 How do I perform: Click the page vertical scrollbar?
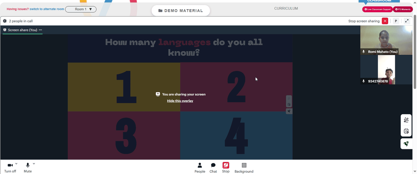pos(415,52)
